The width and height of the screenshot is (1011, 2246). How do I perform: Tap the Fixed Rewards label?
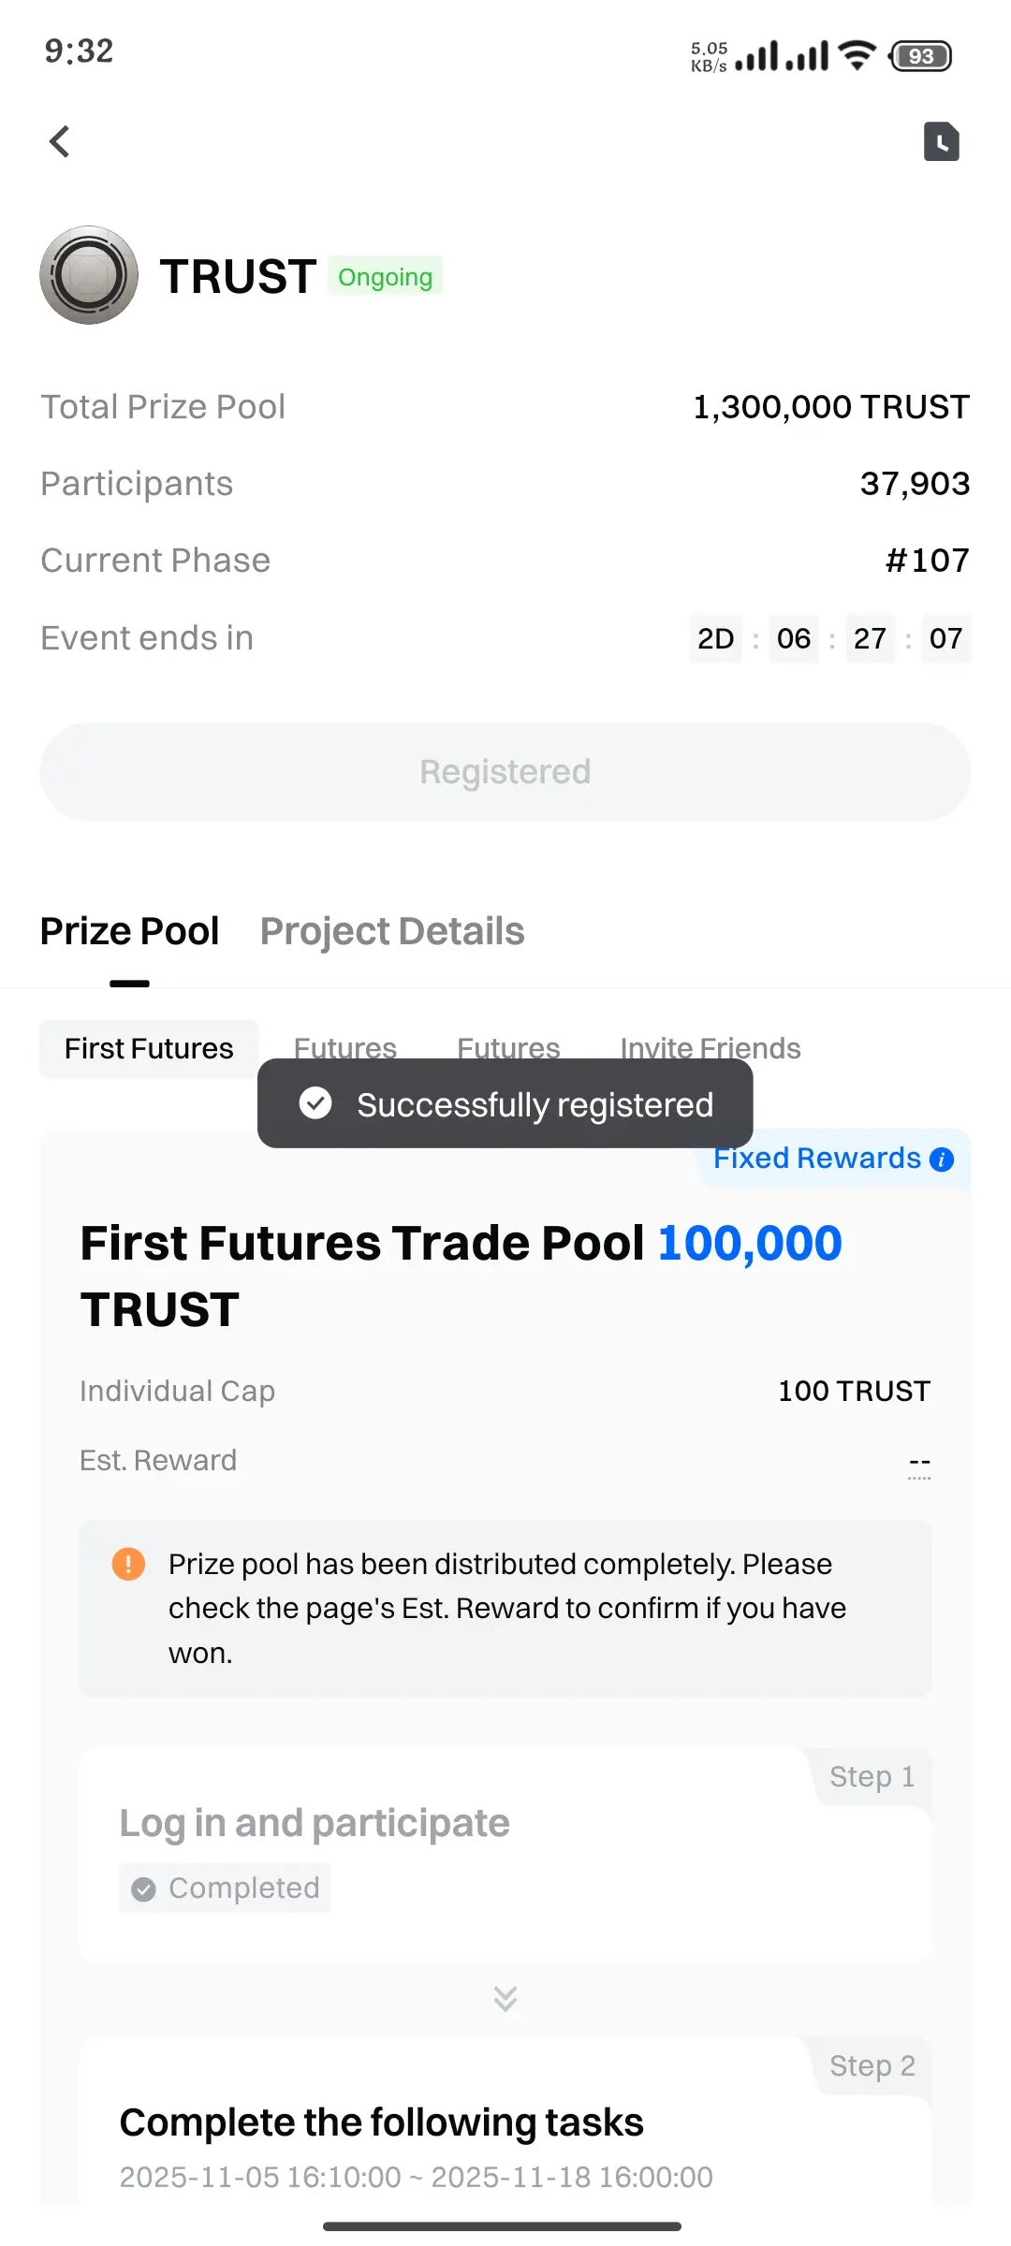(817, 1159)
